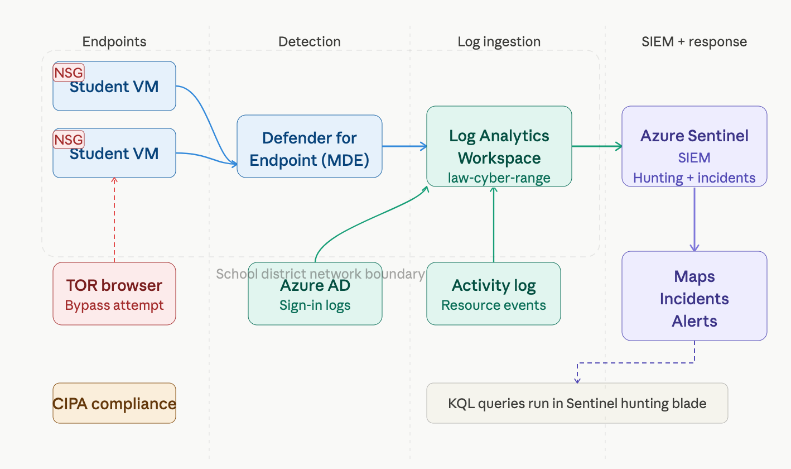The image size is (791, 469).
Task: Select the Maps Incidents Alerts node
Action: point(694,296)
